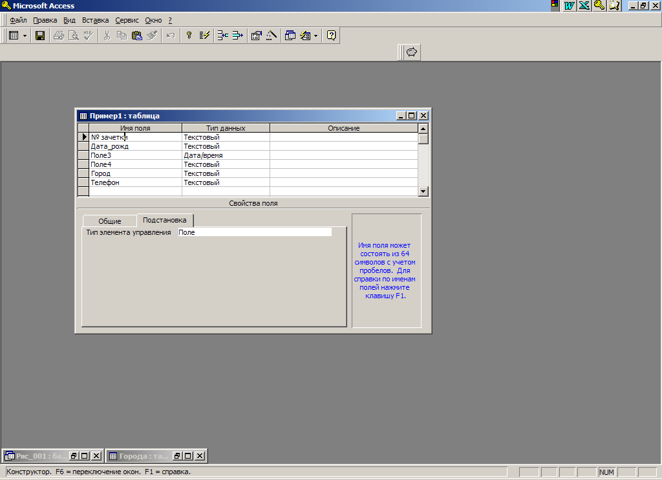This screenshot has width=662, height=480.
Task: Click the Delete Rows icon
Action: 238,36
